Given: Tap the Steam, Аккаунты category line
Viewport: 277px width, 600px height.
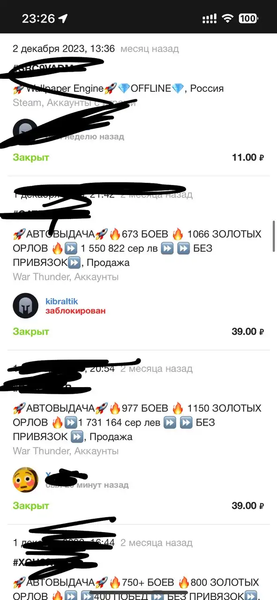Looking at the screenshot, I should point(74,103).
